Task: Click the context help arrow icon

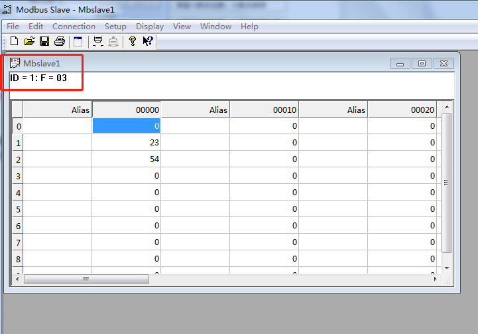Action: point(148,41)
